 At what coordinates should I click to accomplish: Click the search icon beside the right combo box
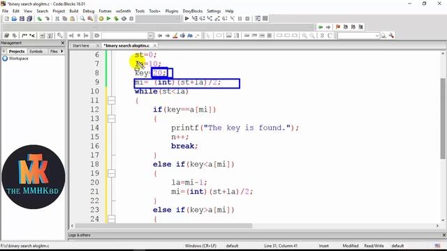click(383, 36)
